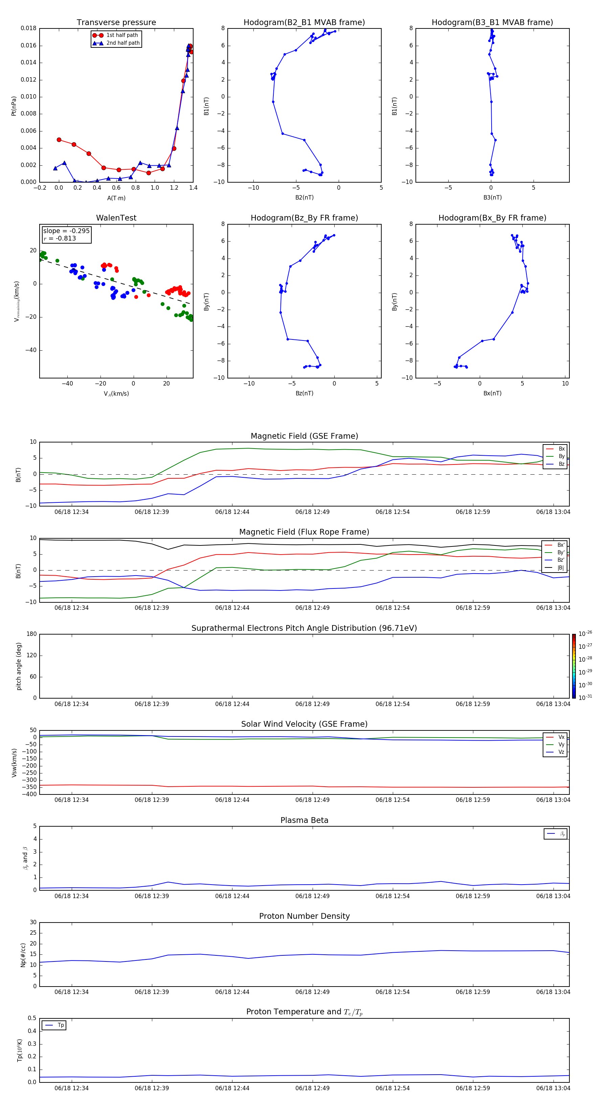The width and height of the screenshot is (609, 1118).
Task: Click the "βp and β" y-axis label
Action: (x=25, y=858)
